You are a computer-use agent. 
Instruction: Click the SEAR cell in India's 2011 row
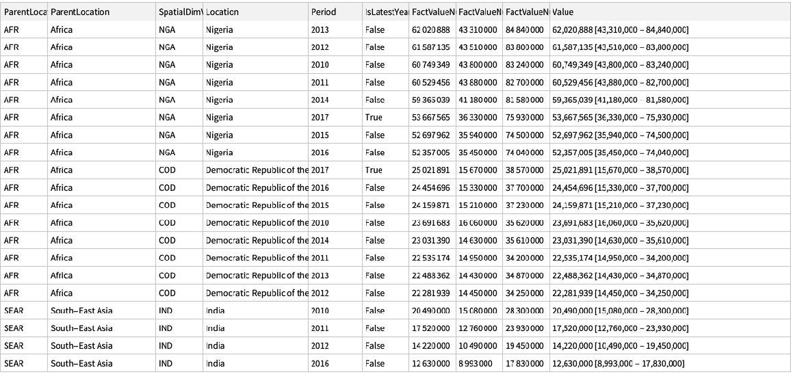click(x=14, y=328)
